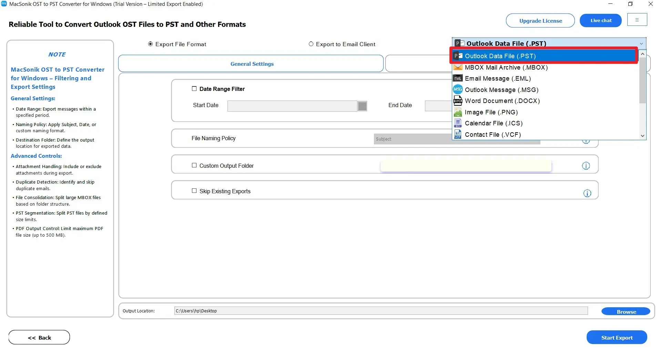Click the 'General Settings:' heading in the note
Screen dimensions: 659x352
pos(33,98)
